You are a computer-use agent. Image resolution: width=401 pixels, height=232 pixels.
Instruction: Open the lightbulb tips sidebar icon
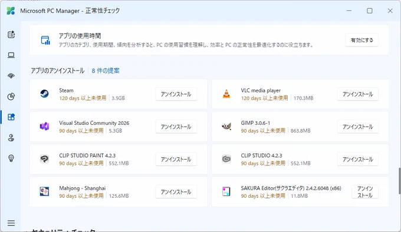coord(11,158)
